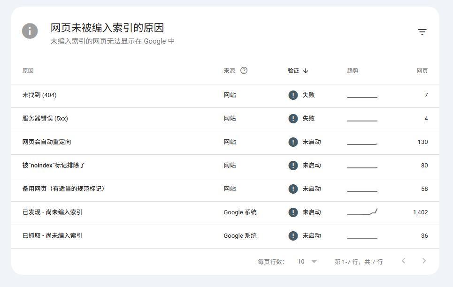Click the 第 1-7 行，共 7 行 pagination text

tap(359, 262)
